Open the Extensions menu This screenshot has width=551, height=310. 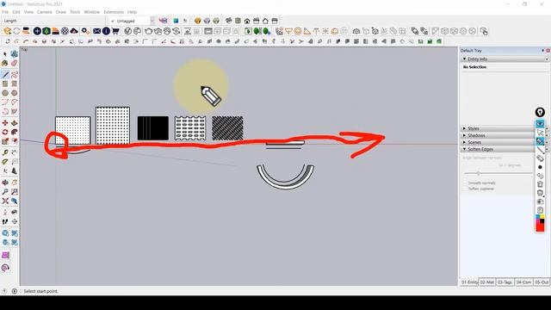(114, 12)
